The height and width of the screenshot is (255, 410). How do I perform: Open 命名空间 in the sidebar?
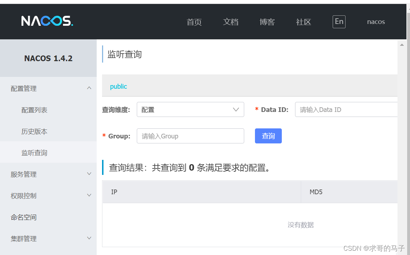pyautogui.click(x=24, y=217)
